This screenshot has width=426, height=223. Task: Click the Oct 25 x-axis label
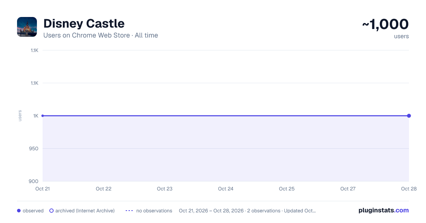pyautogui.click(x=287, y=189)
